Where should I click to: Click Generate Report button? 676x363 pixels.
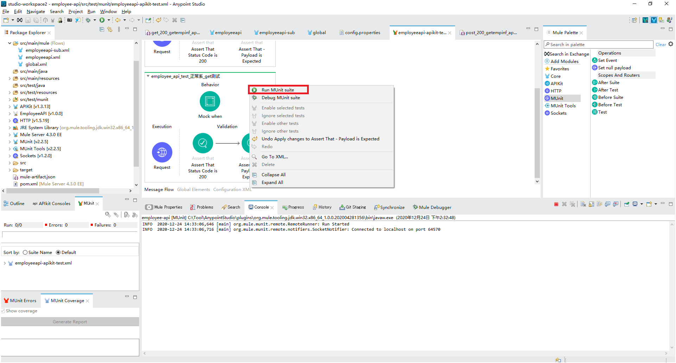coord(70,321)
